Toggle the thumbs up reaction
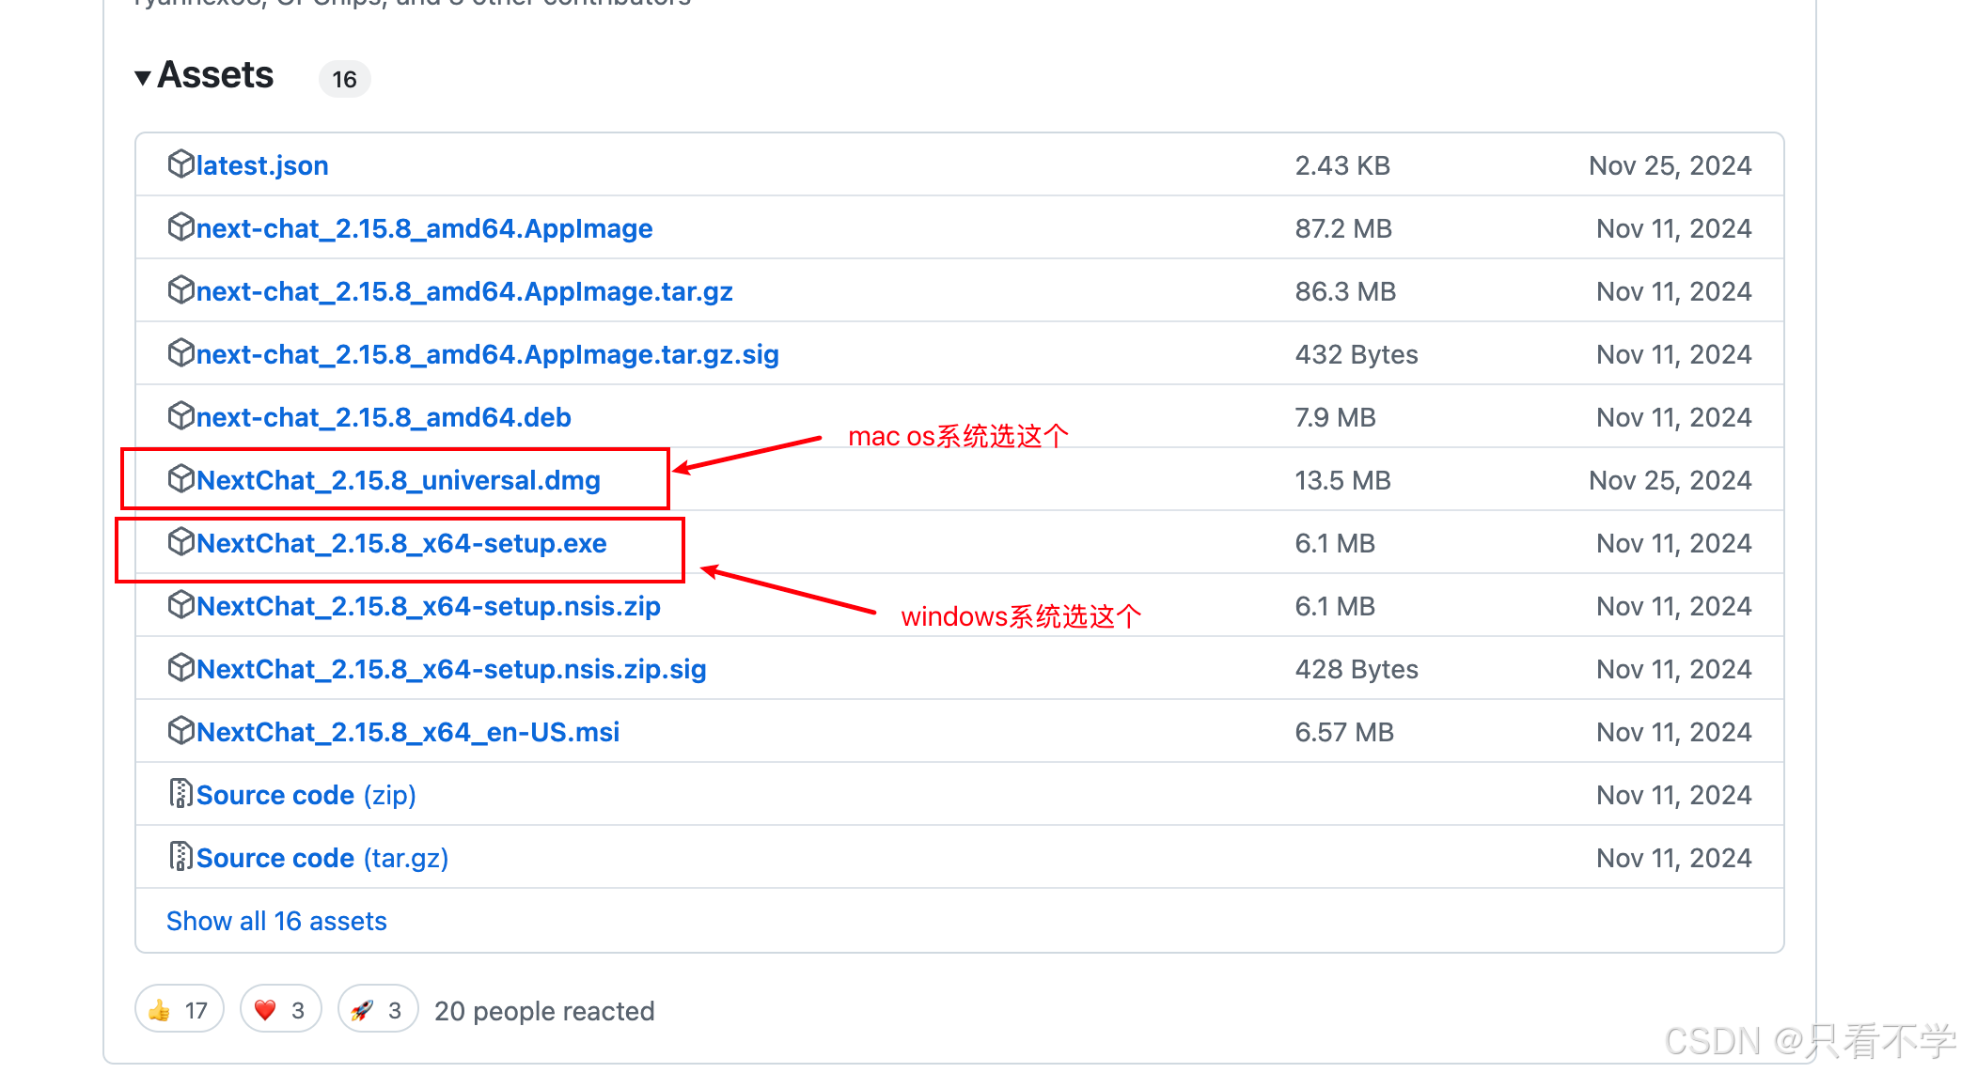1961x1073 pixels. [179, 1010]
